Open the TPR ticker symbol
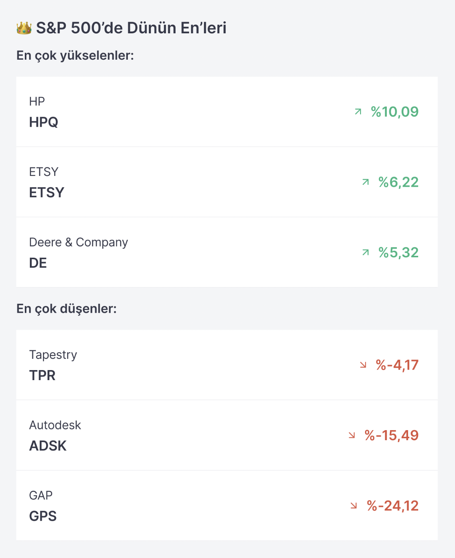 pos(43,375)
